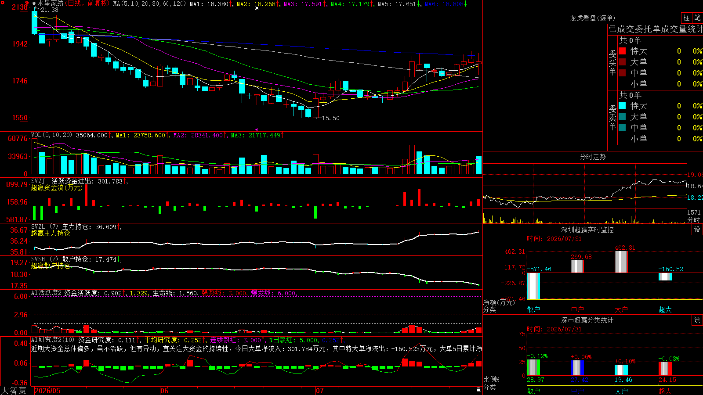The width and height of the screenshot is (703, 395).
Task: Click the dark red 大单 buy-order swatch
Action: [622, 62]
